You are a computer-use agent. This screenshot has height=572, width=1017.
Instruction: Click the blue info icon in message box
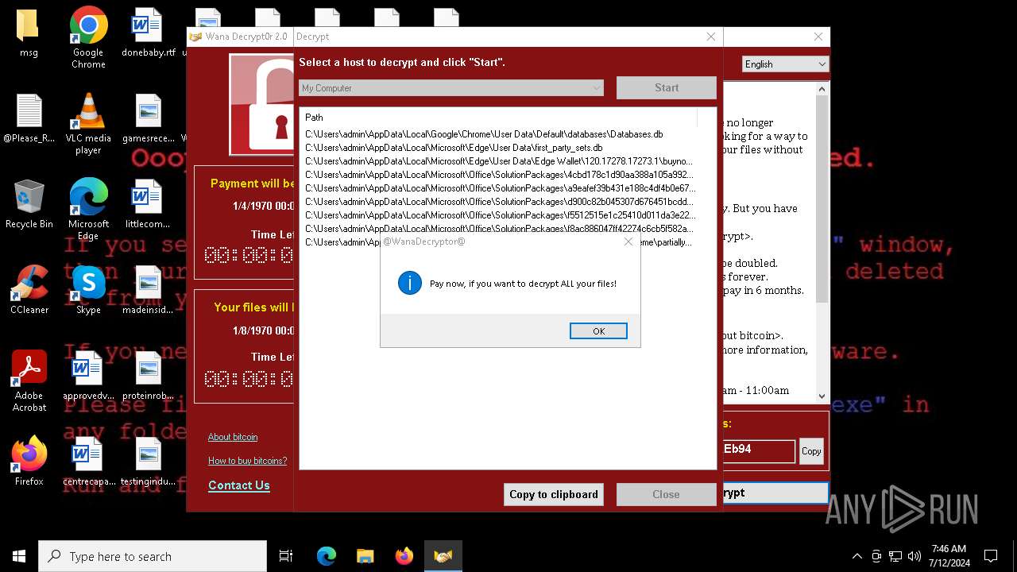click(x=410, y=283)
